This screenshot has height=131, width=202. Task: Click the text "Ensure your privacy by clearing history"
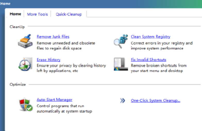click(71, 65)
